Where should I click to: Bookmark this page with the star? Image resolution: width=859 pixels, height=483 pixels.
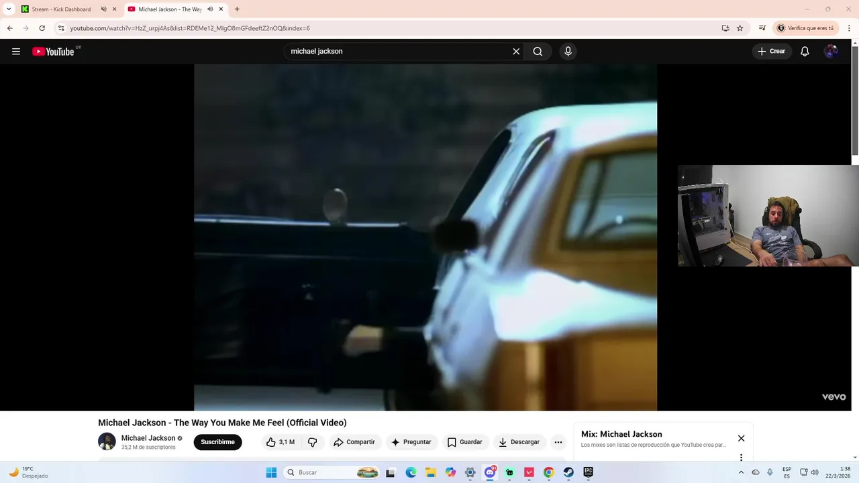pos(740,28)
